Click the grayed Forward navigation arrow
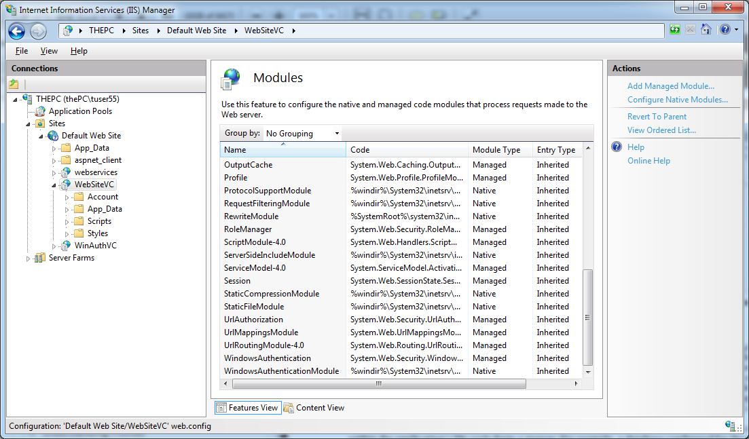The height and width of the screenshot is (439, 749). point(38,31)
